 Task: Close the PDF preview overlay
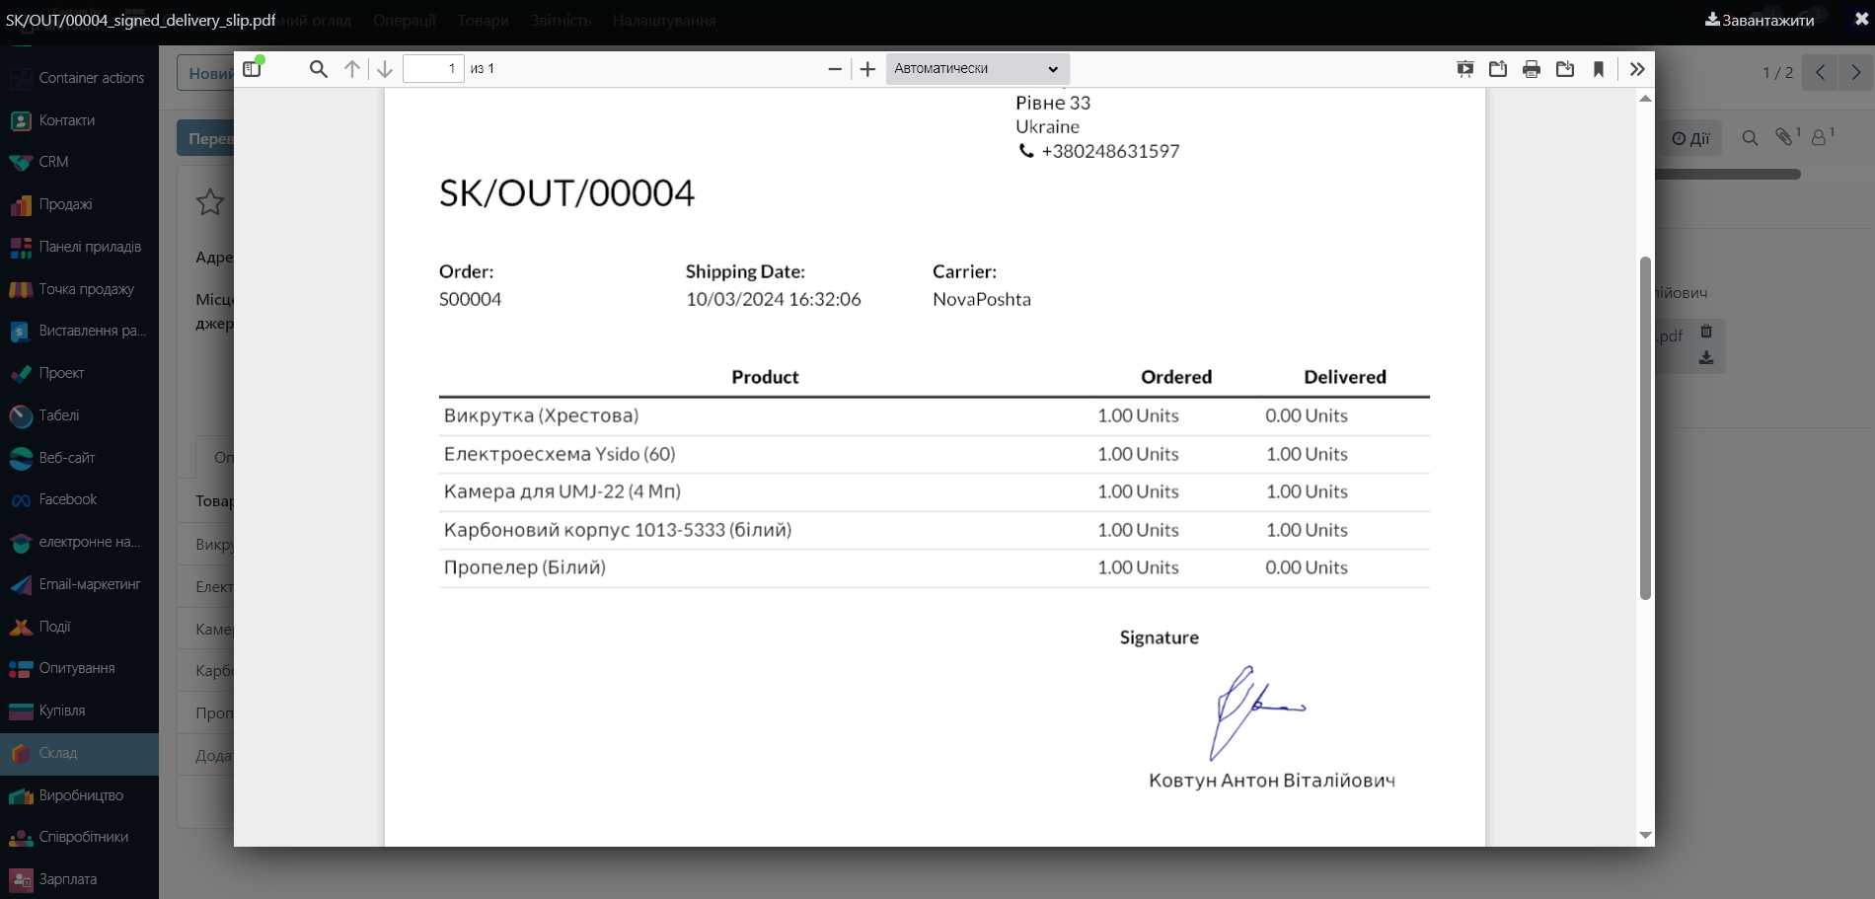[1861, 19]
